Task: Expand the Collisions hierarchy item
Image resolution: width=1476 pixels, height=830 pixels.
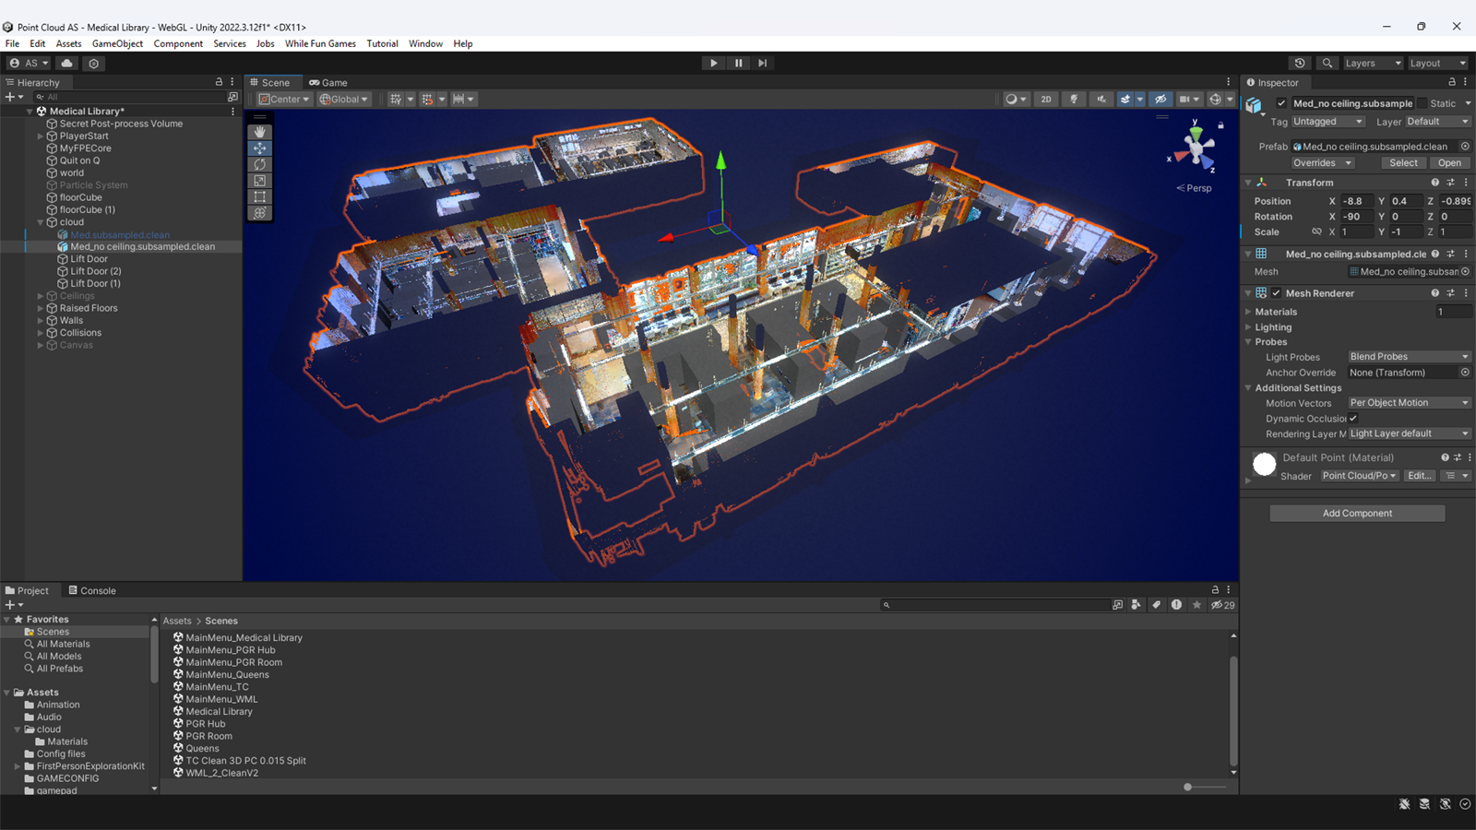Action: tap(41, 333)
